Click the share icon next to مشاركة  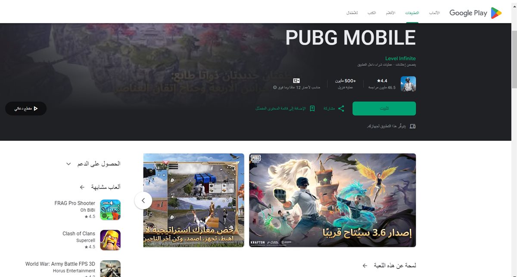(341, 109)
